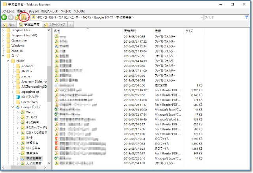Select the 3D オブジェクト folder icon

pos(17,96)
